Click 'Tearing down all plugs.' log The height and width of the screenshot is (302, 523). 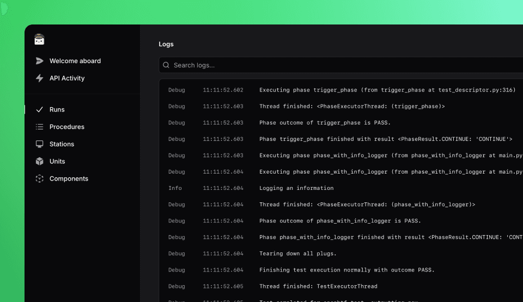[298, 254]
